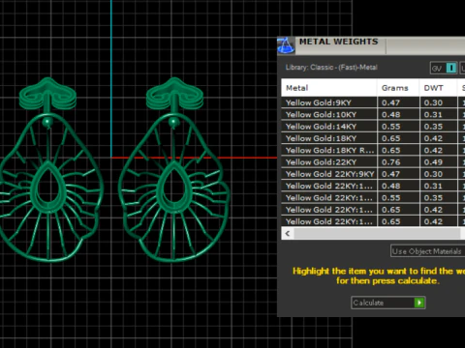This screenshot has height=348, width=465.
Task: Click the METAL WEIGHTS panel title
Action: click(338, 42)
